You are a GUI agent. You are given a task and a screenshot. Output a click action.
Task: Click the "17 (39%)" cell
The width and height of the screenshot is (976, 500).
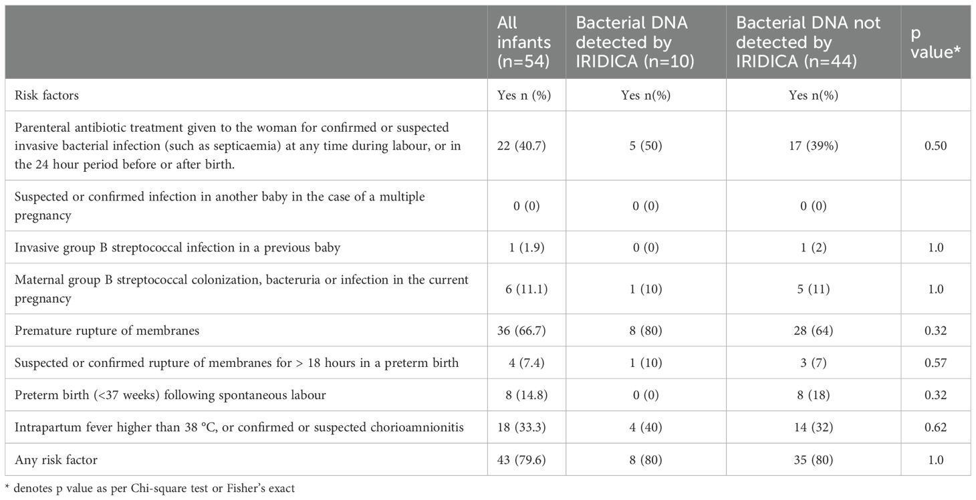(x=813, y=146)
